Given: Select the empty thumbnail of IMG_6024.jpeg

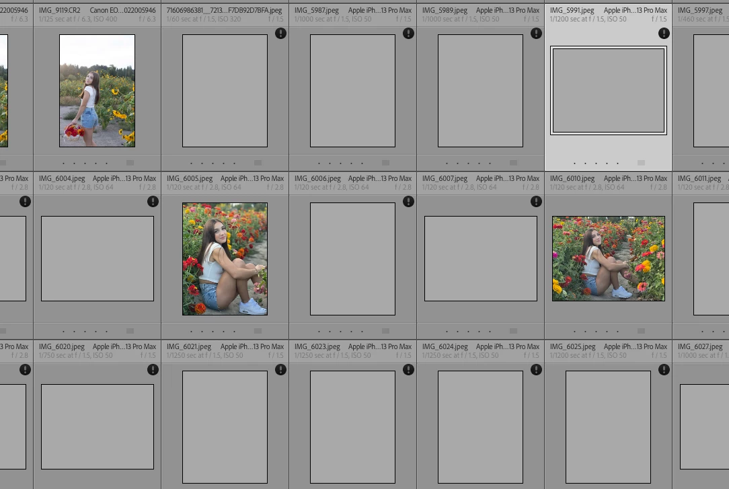Looking at the screenshot, I should 481,427.
